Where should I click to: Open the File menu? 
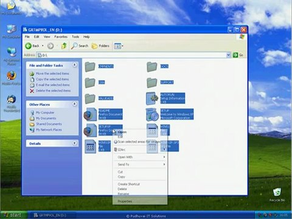(27, 36)
